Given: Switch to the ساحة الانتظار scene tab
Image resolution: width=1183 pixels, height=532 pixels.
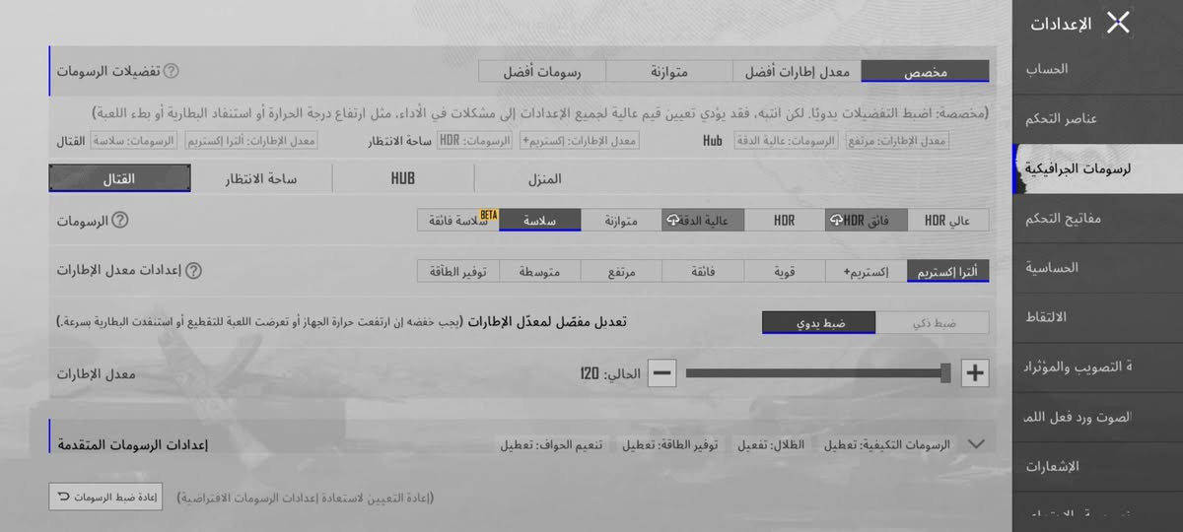Looking at the screenshot, I should (x=261, y=178).
